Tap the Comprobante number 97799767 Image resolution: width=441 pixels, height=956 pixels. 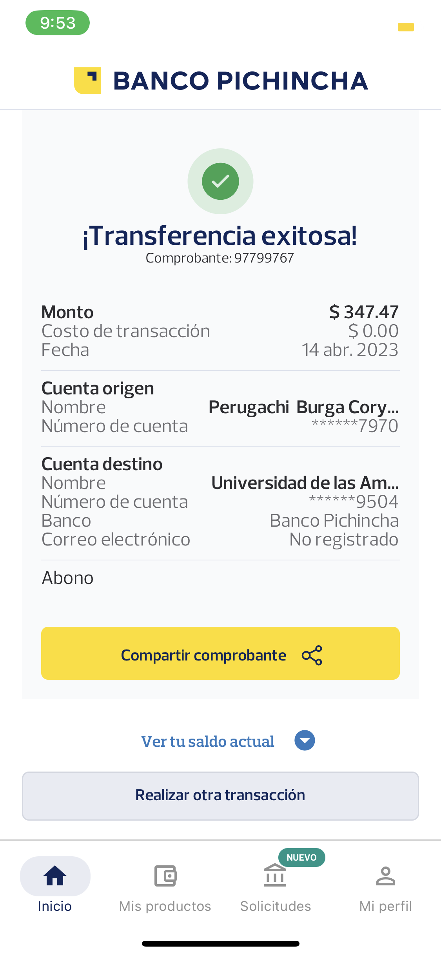[x=264, y=258]
